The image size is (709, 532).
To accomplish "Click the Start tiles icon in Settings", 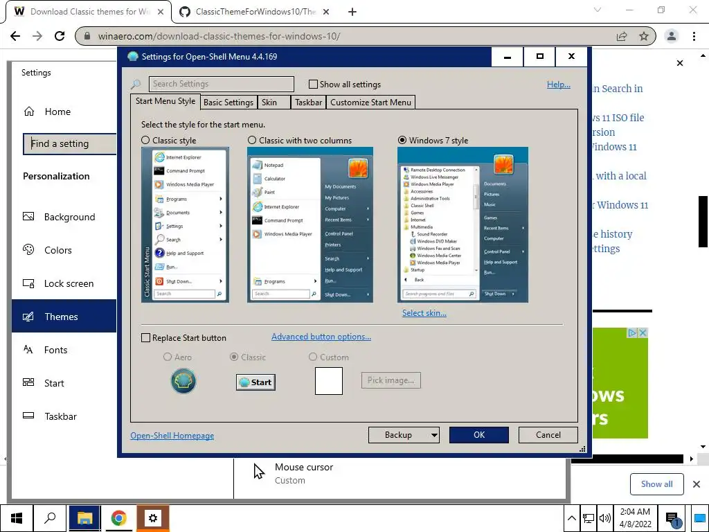I will [28, 382].
